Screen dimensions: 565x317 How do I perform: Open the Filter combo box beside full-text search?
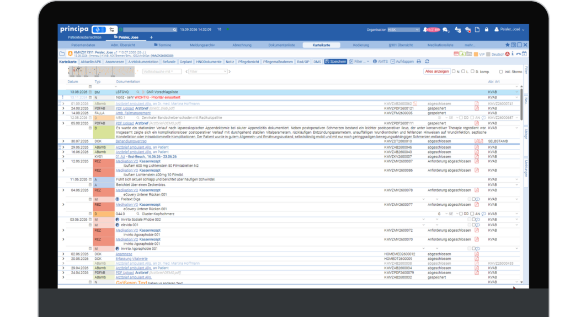[x=208, y=72]
